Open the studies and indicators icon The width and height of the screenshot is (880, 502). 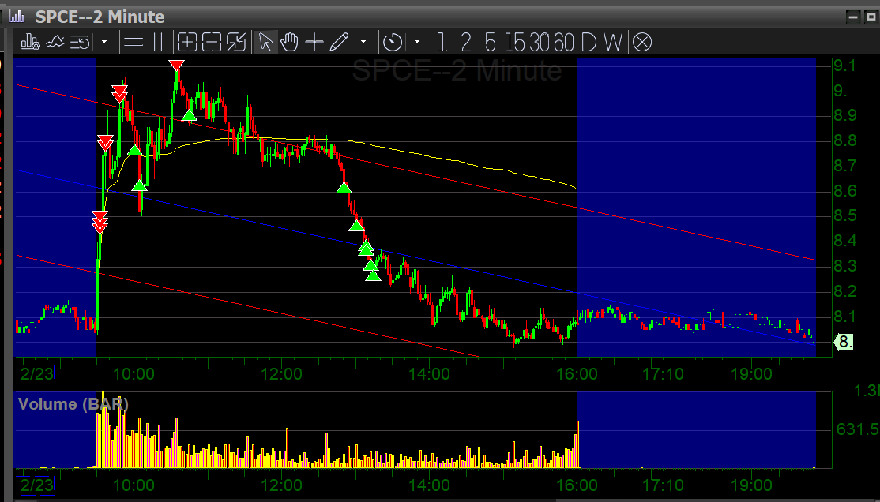55,42
